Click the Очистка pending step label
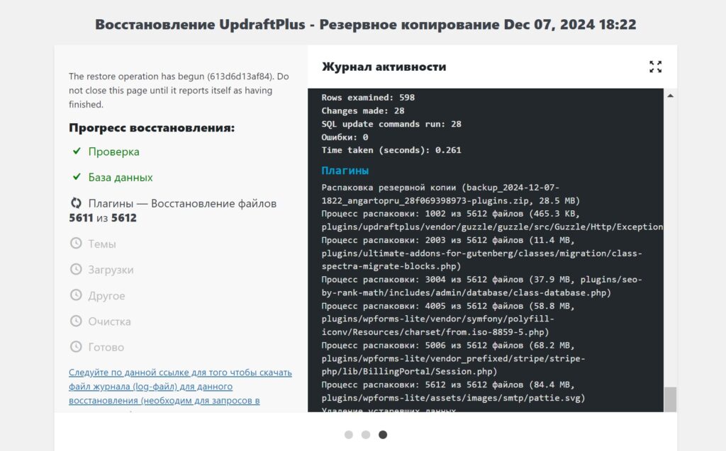 point(109,321)
